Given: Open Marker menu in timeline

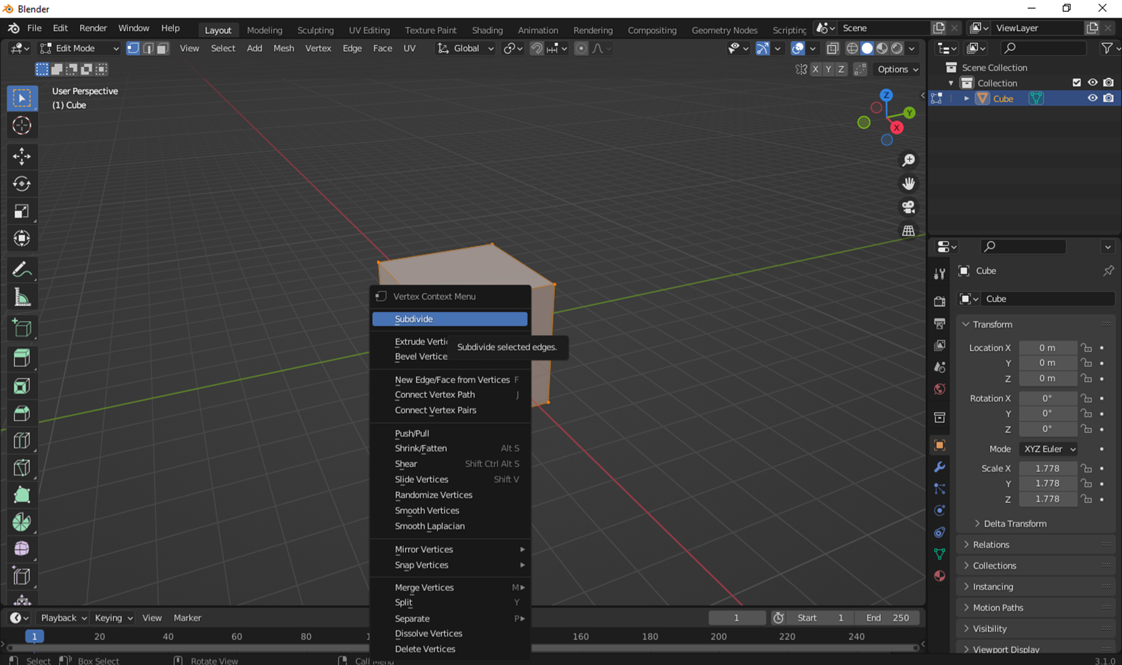Looking at the screenshot, I should pyautogui.click(x=187, y=618).
